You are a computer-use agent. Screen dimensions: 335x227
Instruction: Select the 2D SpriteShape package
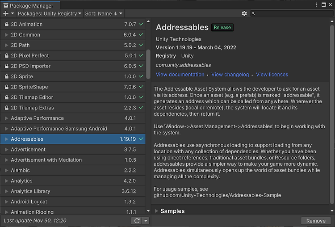[x=73, y=87]
